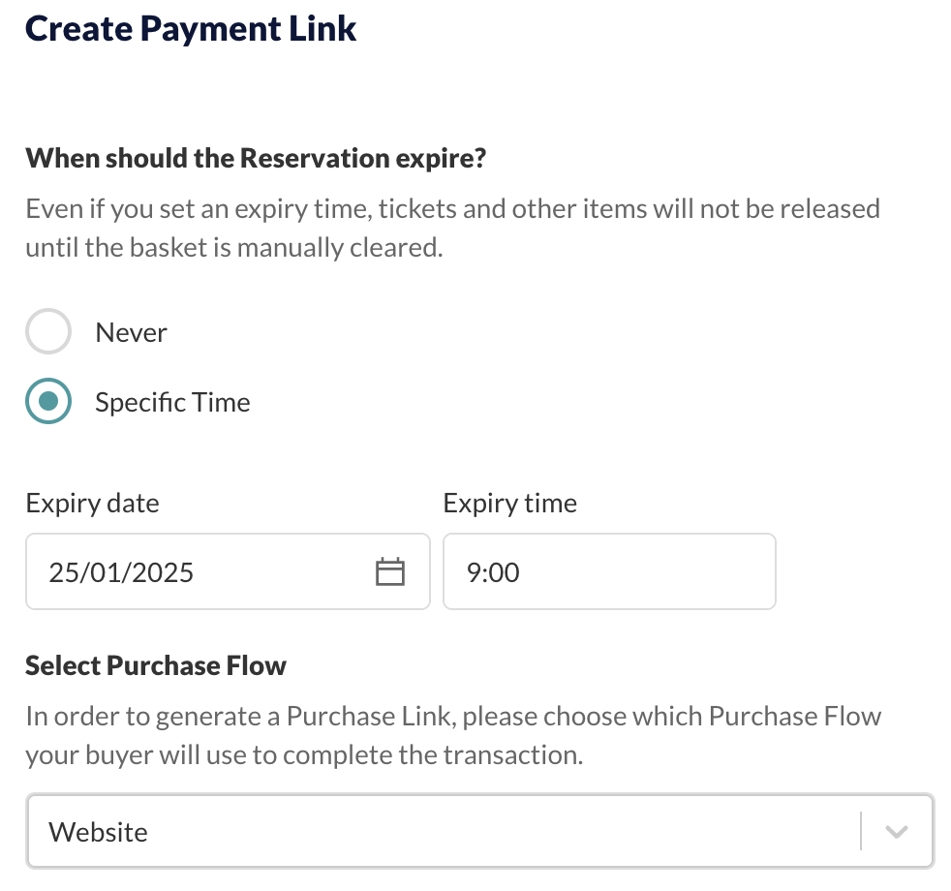951x891 pixels.
Task: Click the divider line beside dropdown chevron
Action: pyautogui.click(x=861, y=831)
